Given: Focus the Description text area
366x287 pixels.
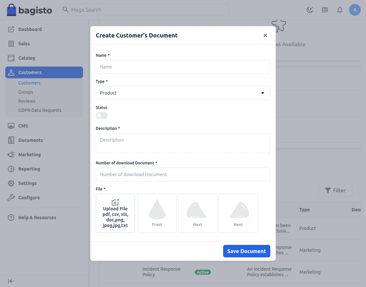Looking at the screenshot, I should coord(183,143).
